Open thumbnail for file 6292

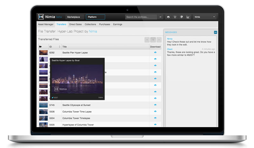coord(43,53)
